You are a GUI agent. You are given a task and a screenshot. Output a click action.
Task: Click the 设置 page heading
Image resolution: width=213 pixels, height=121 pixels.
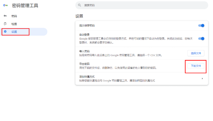click(79, 16)
